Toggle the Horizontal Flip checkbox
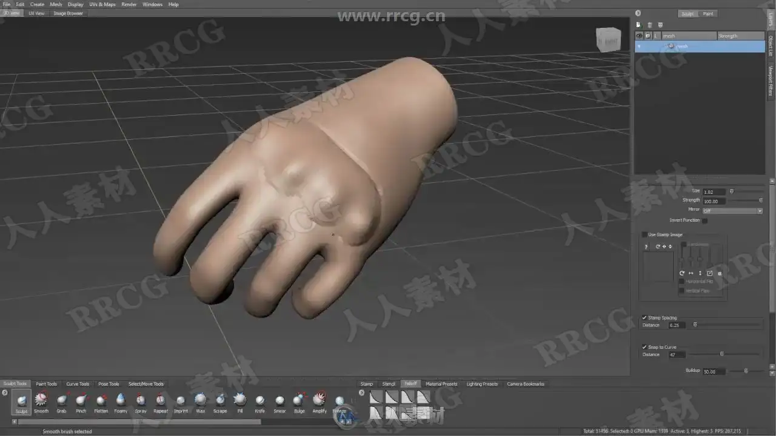 pos(682,282)
